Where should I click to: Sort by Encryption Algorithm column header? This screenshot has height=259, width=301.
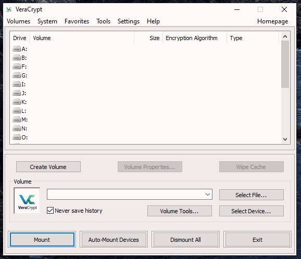195,38
